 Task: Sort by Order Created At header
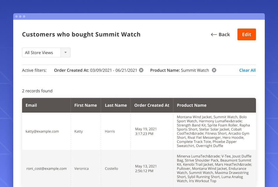tap(152, 105)
